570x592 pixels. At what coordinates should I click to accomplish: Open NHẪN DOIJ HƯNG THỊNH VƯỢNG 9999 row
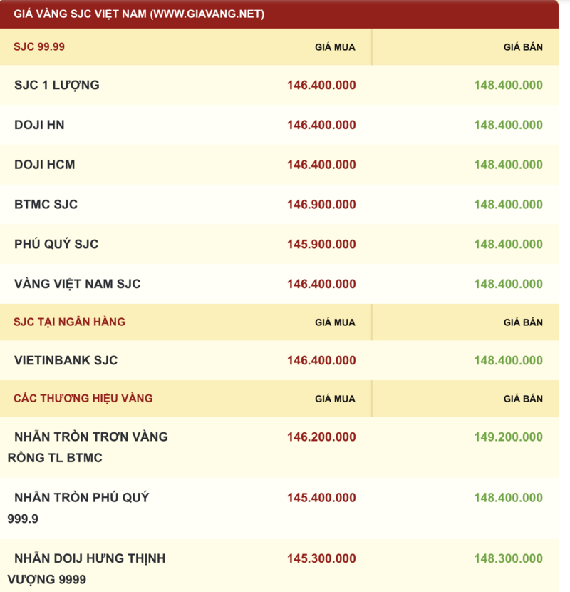coord(86,568)
